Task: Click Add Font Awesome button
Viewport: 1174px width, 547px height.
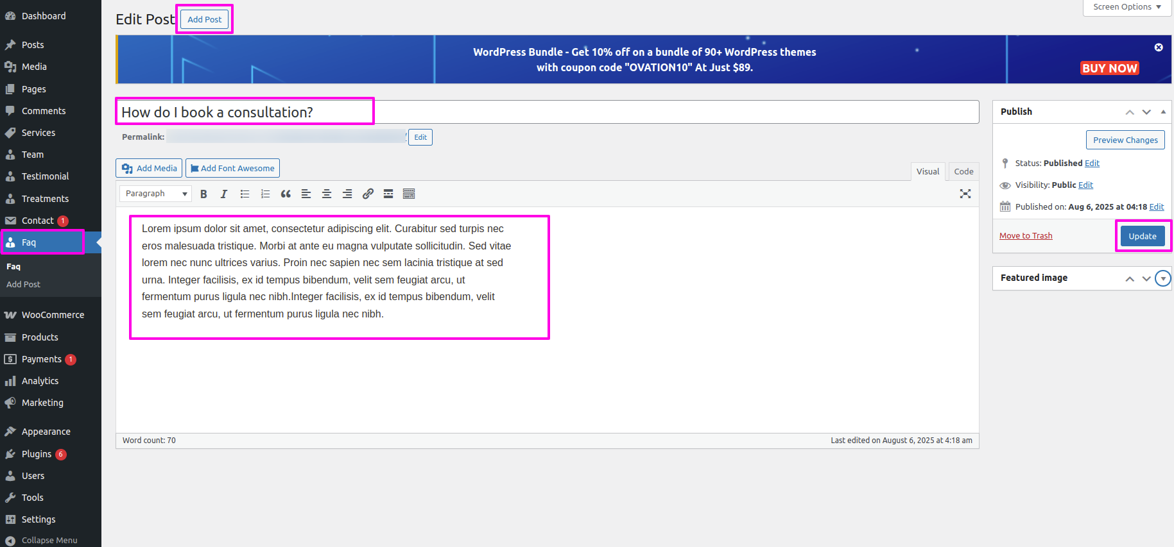Action: [x=232, y=168]
